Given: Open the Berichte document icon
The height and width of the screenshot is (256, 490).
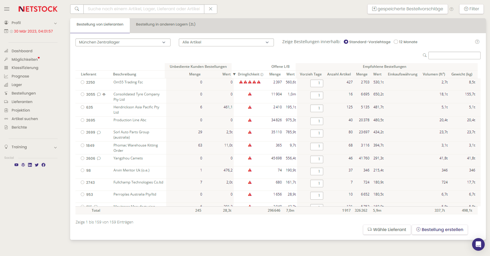Looking at the screenshot, I should (6, 127).
